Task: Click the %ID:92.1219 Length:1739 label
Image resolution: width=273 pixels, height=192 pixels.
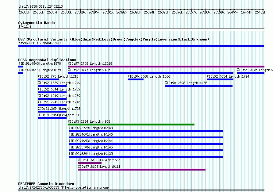Action: tap(59, 96)
